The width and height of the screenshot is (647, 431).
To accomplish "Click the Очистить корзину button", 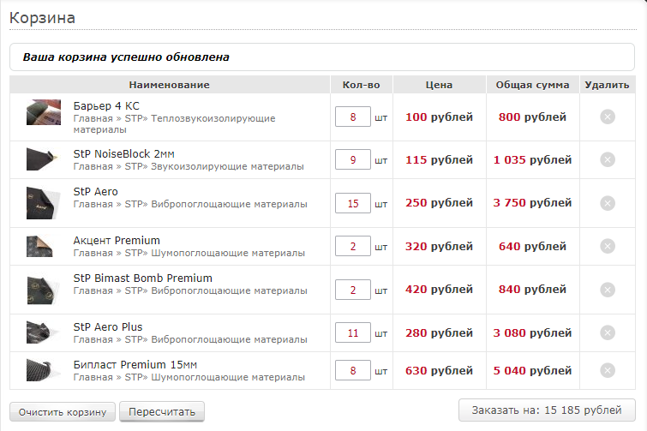I will click(x=63, y=412).
